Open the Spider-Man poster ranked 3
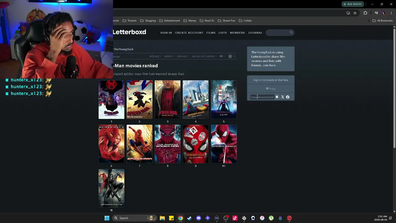The width and height of the screenshot is (396, 223). pos(168,100)
